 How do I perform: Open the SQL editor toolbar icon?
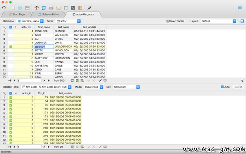[51, 8]
